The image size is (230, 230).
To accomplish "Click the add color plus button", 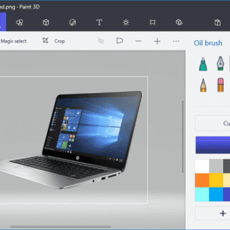I will click(x=223, y=213).
